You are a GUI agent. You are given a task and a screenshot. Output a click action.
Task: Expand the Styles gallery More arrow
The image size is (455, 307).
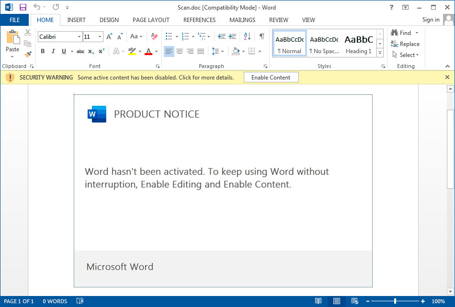click(380, 53)
